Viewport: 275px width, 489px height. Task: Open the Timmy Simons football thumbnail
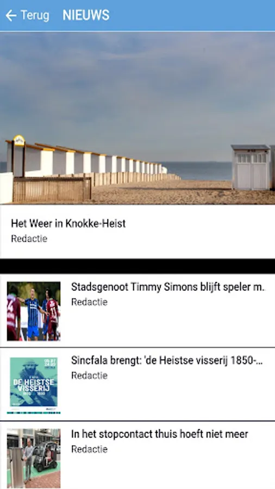[x=34, y=311]
